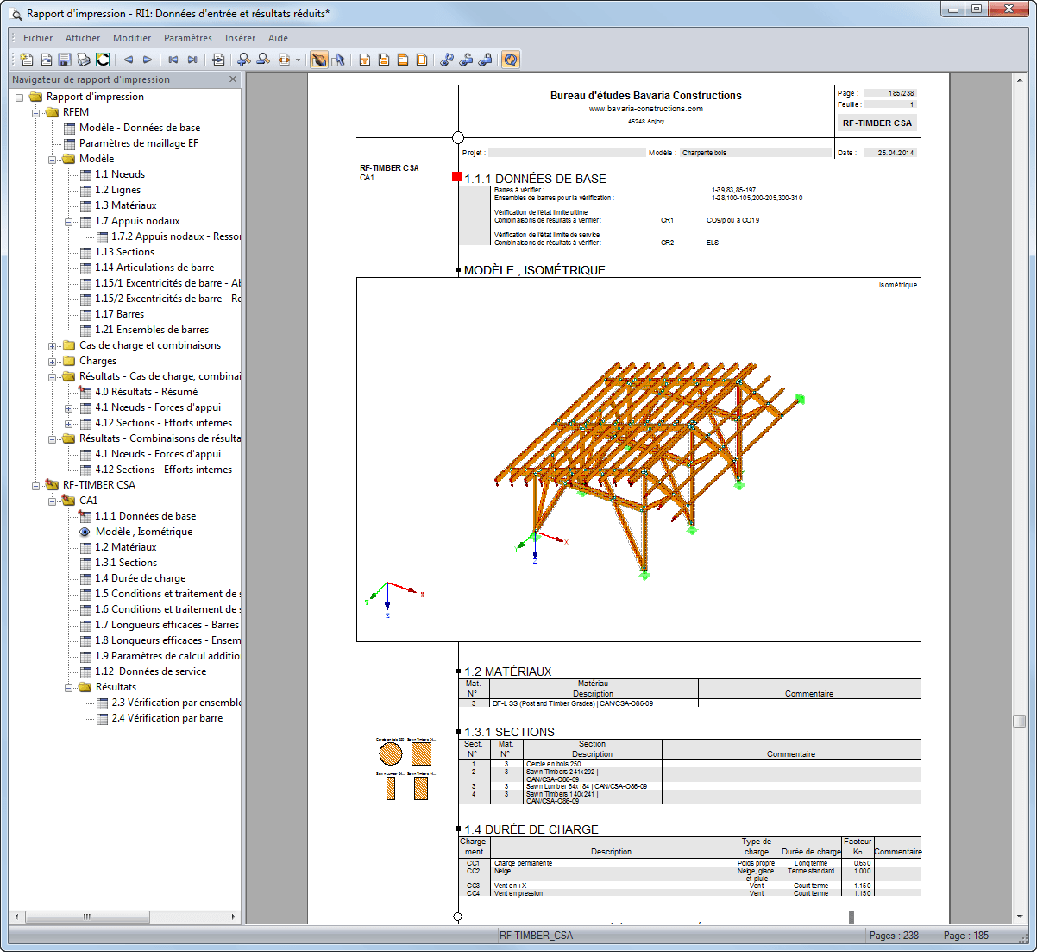
Task: Save the report with the floppy disk icon
Action: 65,60
